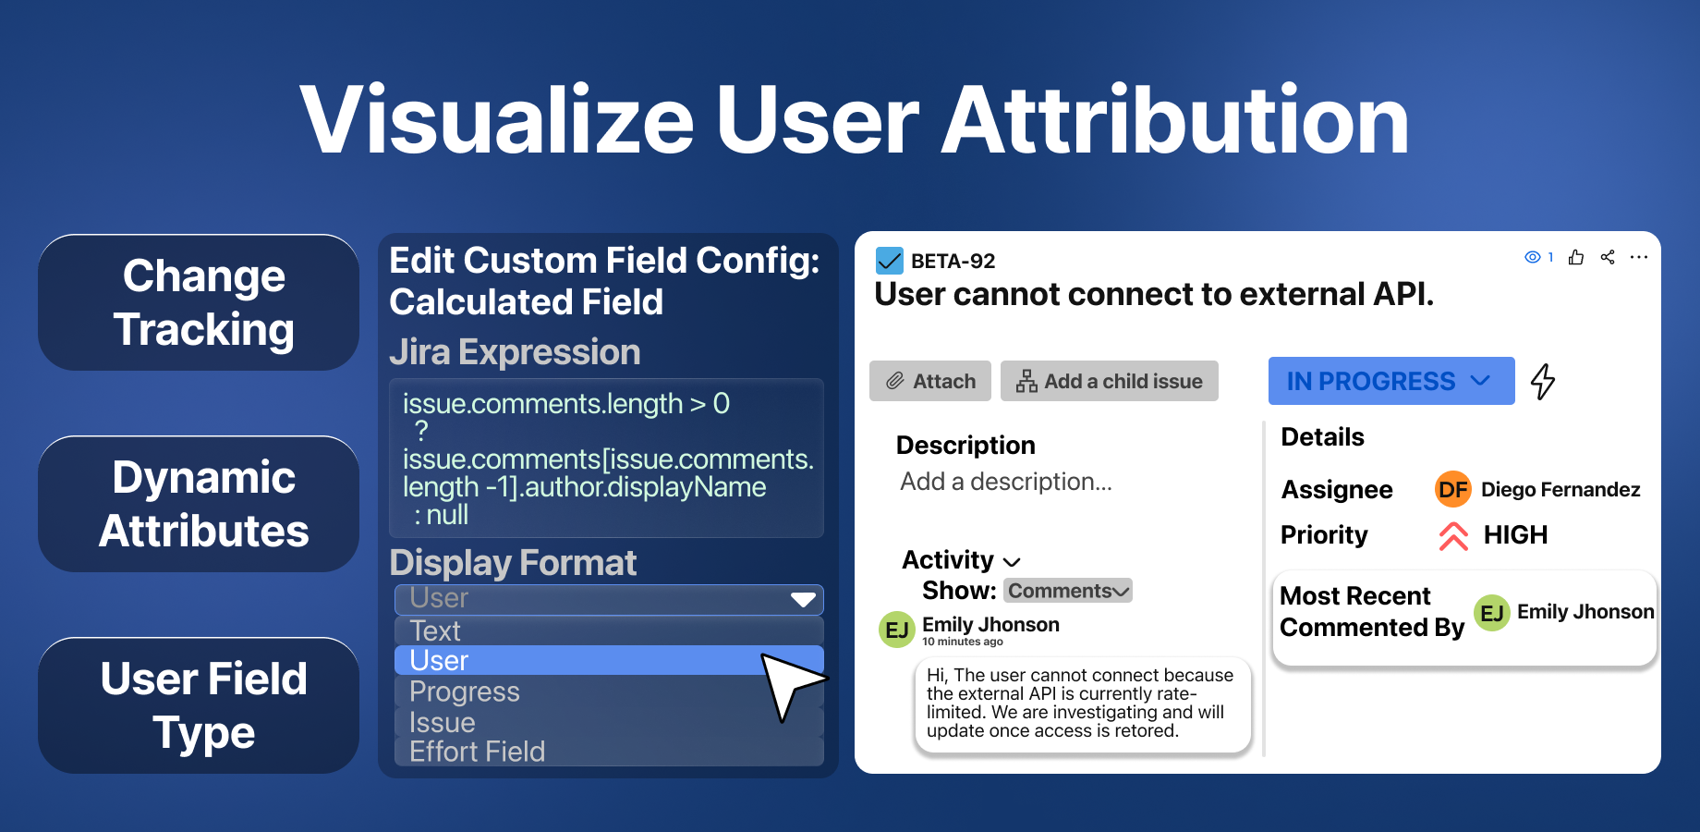This screenshot has width=1700, height=832.
Task: Click Emily Jhonson in Most Recent Commented By
Action: pos(1585,612)
